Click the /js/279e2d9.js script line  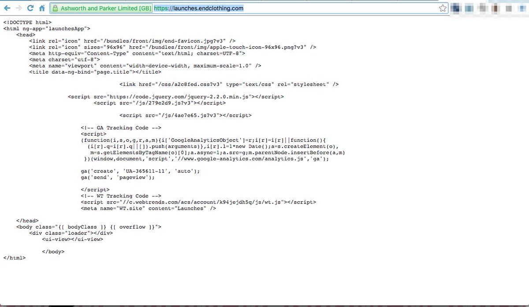pyautogui.click(x=160, y=103)
